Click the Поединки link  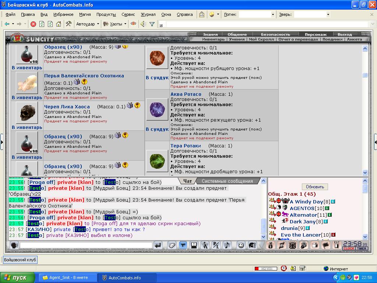pos(332,39)
